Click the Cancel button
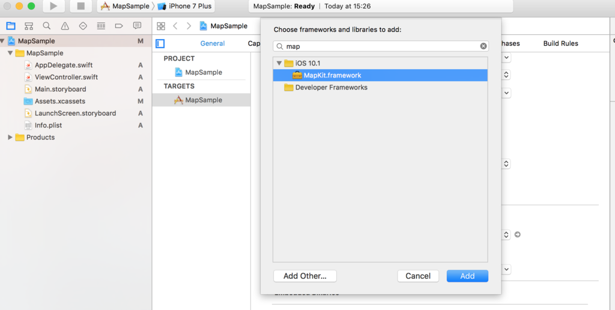Screen dimensions: 615x310 coord(418,276)
